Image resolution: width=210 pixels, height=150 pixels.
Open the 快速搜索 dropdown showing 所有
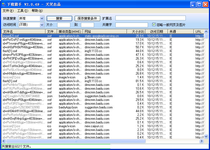(31, 19)
